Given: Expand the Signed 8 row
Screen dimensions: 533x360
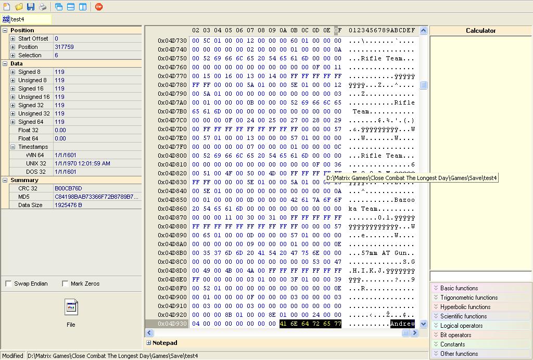Looking at the screenshot, I should pyautogui.click(x=13, y=72).
